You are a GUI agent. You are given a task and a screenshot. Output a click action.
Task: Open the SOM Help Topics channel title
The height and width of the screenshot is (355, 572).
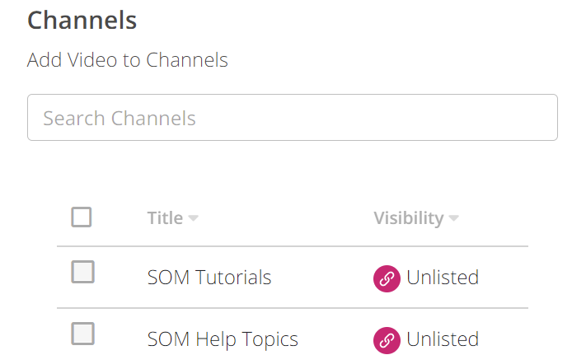pyautogui.click(x=223, y=339)
